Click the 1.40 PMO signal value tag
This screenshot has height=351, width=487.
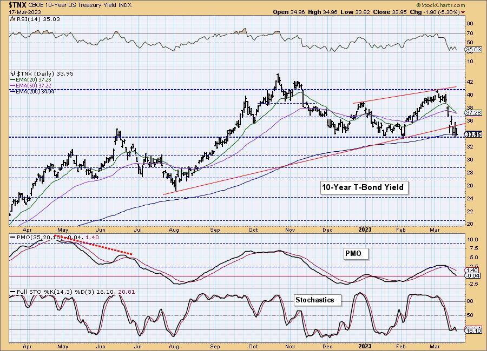(x=473, y=271)
